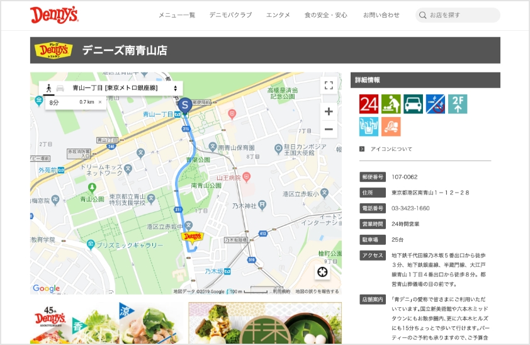Open the アイコンについて link
Image resolution: width=530 pixels, height=345 pixels.
[x=391, y=149]
